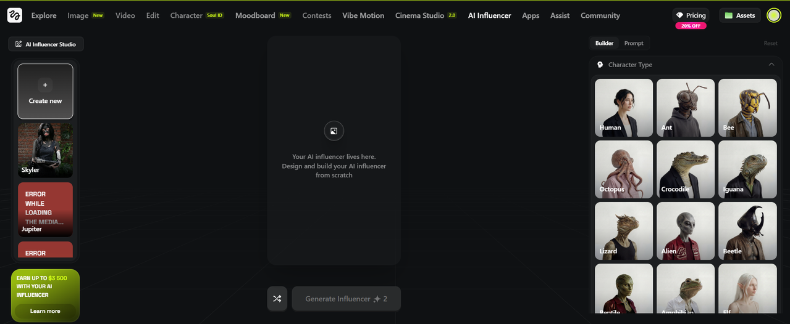This screenshot has height=324, width=790.
Task: Go to Contests in top navigation
Action: (x=317, y=15)
